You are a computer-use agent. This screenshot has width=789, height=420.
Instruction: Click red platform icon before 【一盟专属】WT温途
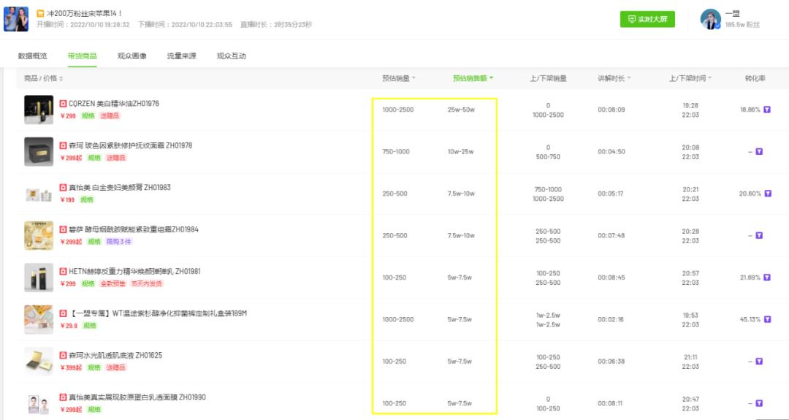coord(63,313)
